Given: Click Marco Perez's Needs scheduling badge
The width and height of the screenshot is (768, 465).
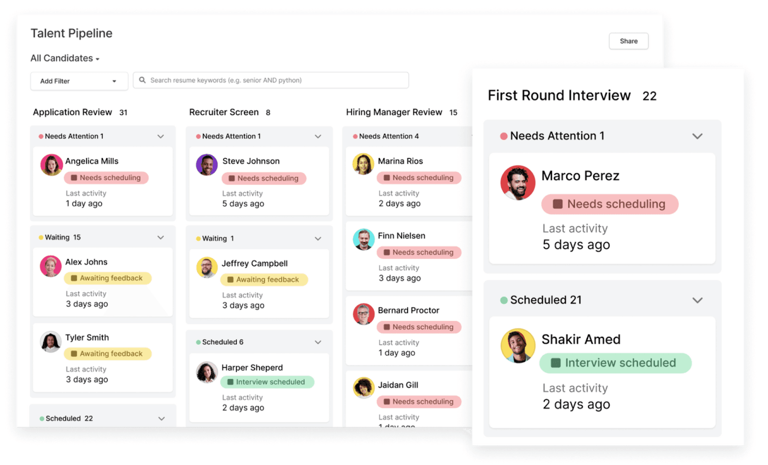Looking at the screenshot, I should (609, 203).
